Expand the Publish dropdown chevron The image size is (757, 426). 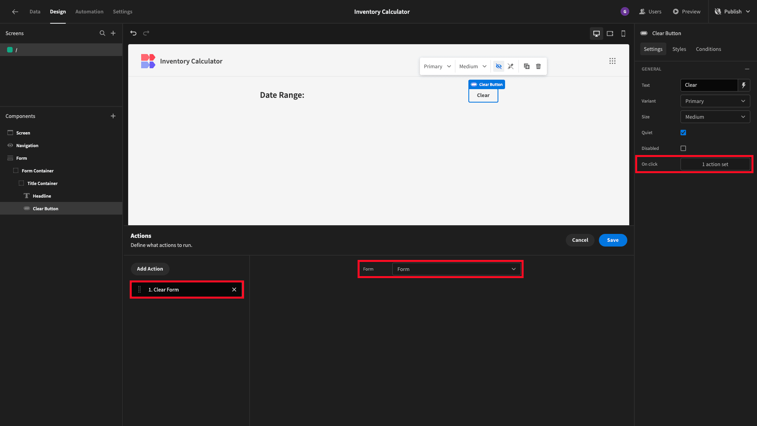point(748,11)
